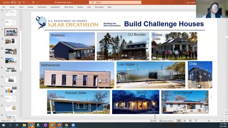Save the presentation with the Save icon
228x128 pixels.
coord(19,2)
